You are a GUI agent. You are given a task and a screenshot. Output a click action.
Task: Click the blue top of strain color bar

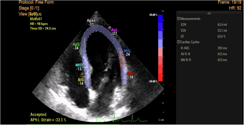coord(160,19)
